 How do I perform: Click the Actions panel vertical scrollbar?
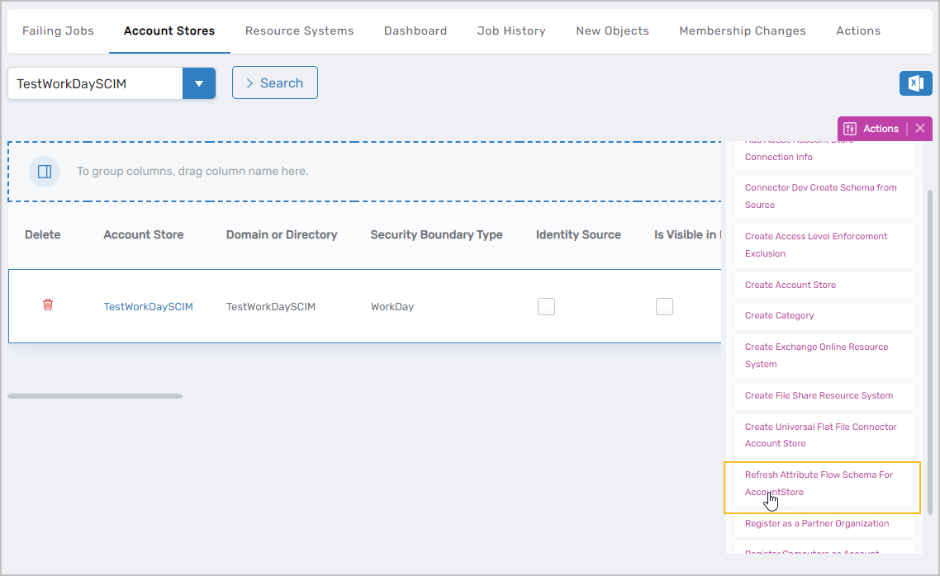930,347
